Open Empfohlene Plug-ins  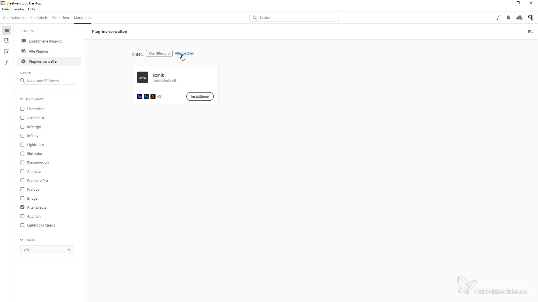[49, 41]
